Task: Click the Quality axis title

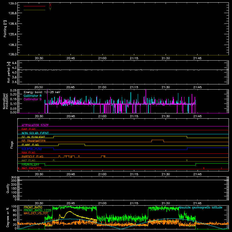Action: click(8, 188)
